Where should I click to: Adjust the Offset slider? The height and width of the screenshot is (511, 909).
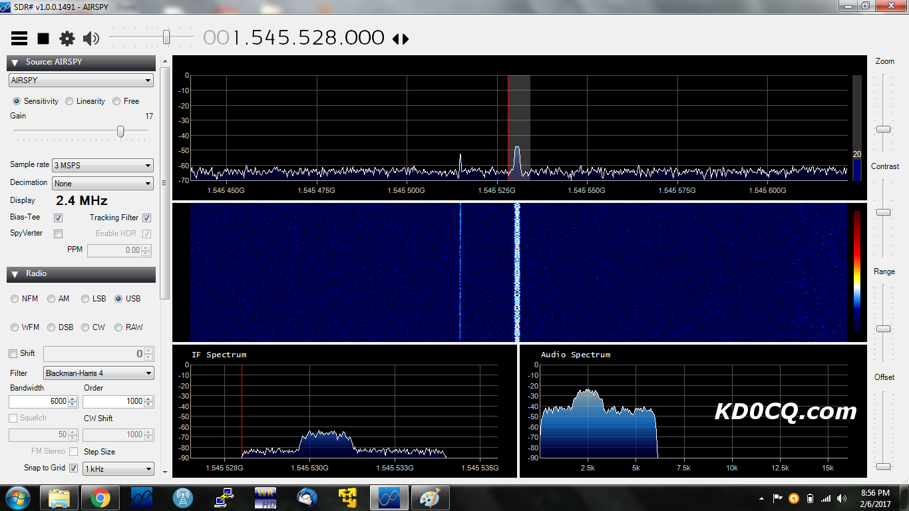[883, 466]
